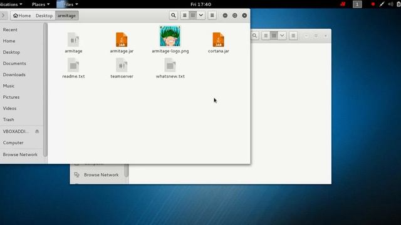Open the armitage script file

tap(73, 42)
